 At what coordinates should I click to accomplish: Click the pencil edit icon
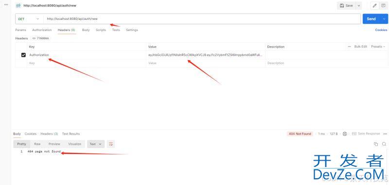click(374, 5)
